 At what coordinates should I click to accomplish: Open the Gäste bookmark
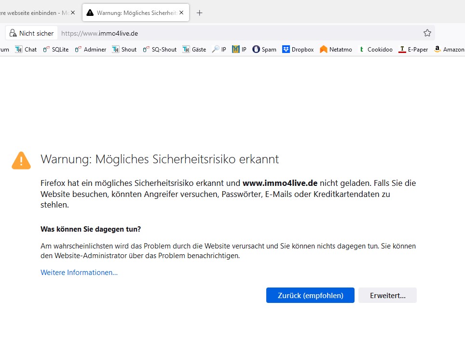[194, 49]
